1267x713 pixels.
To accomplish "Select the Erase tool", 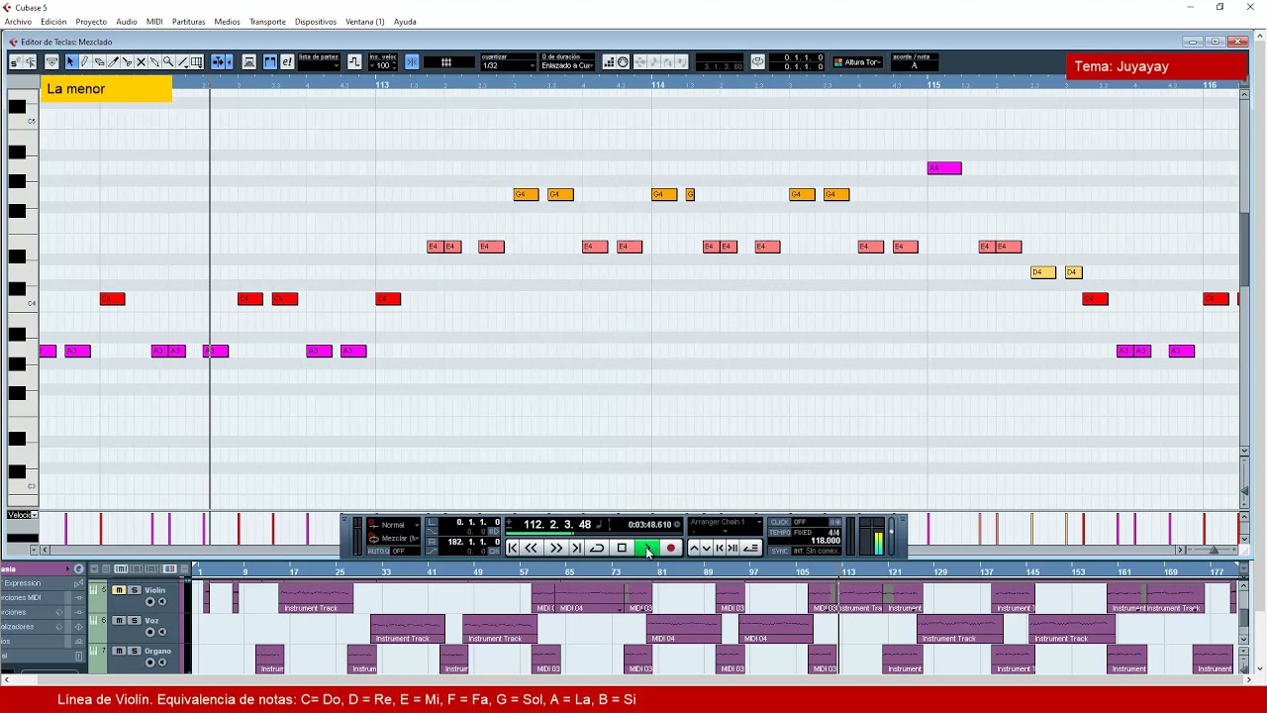I will (x=99, y=62).
